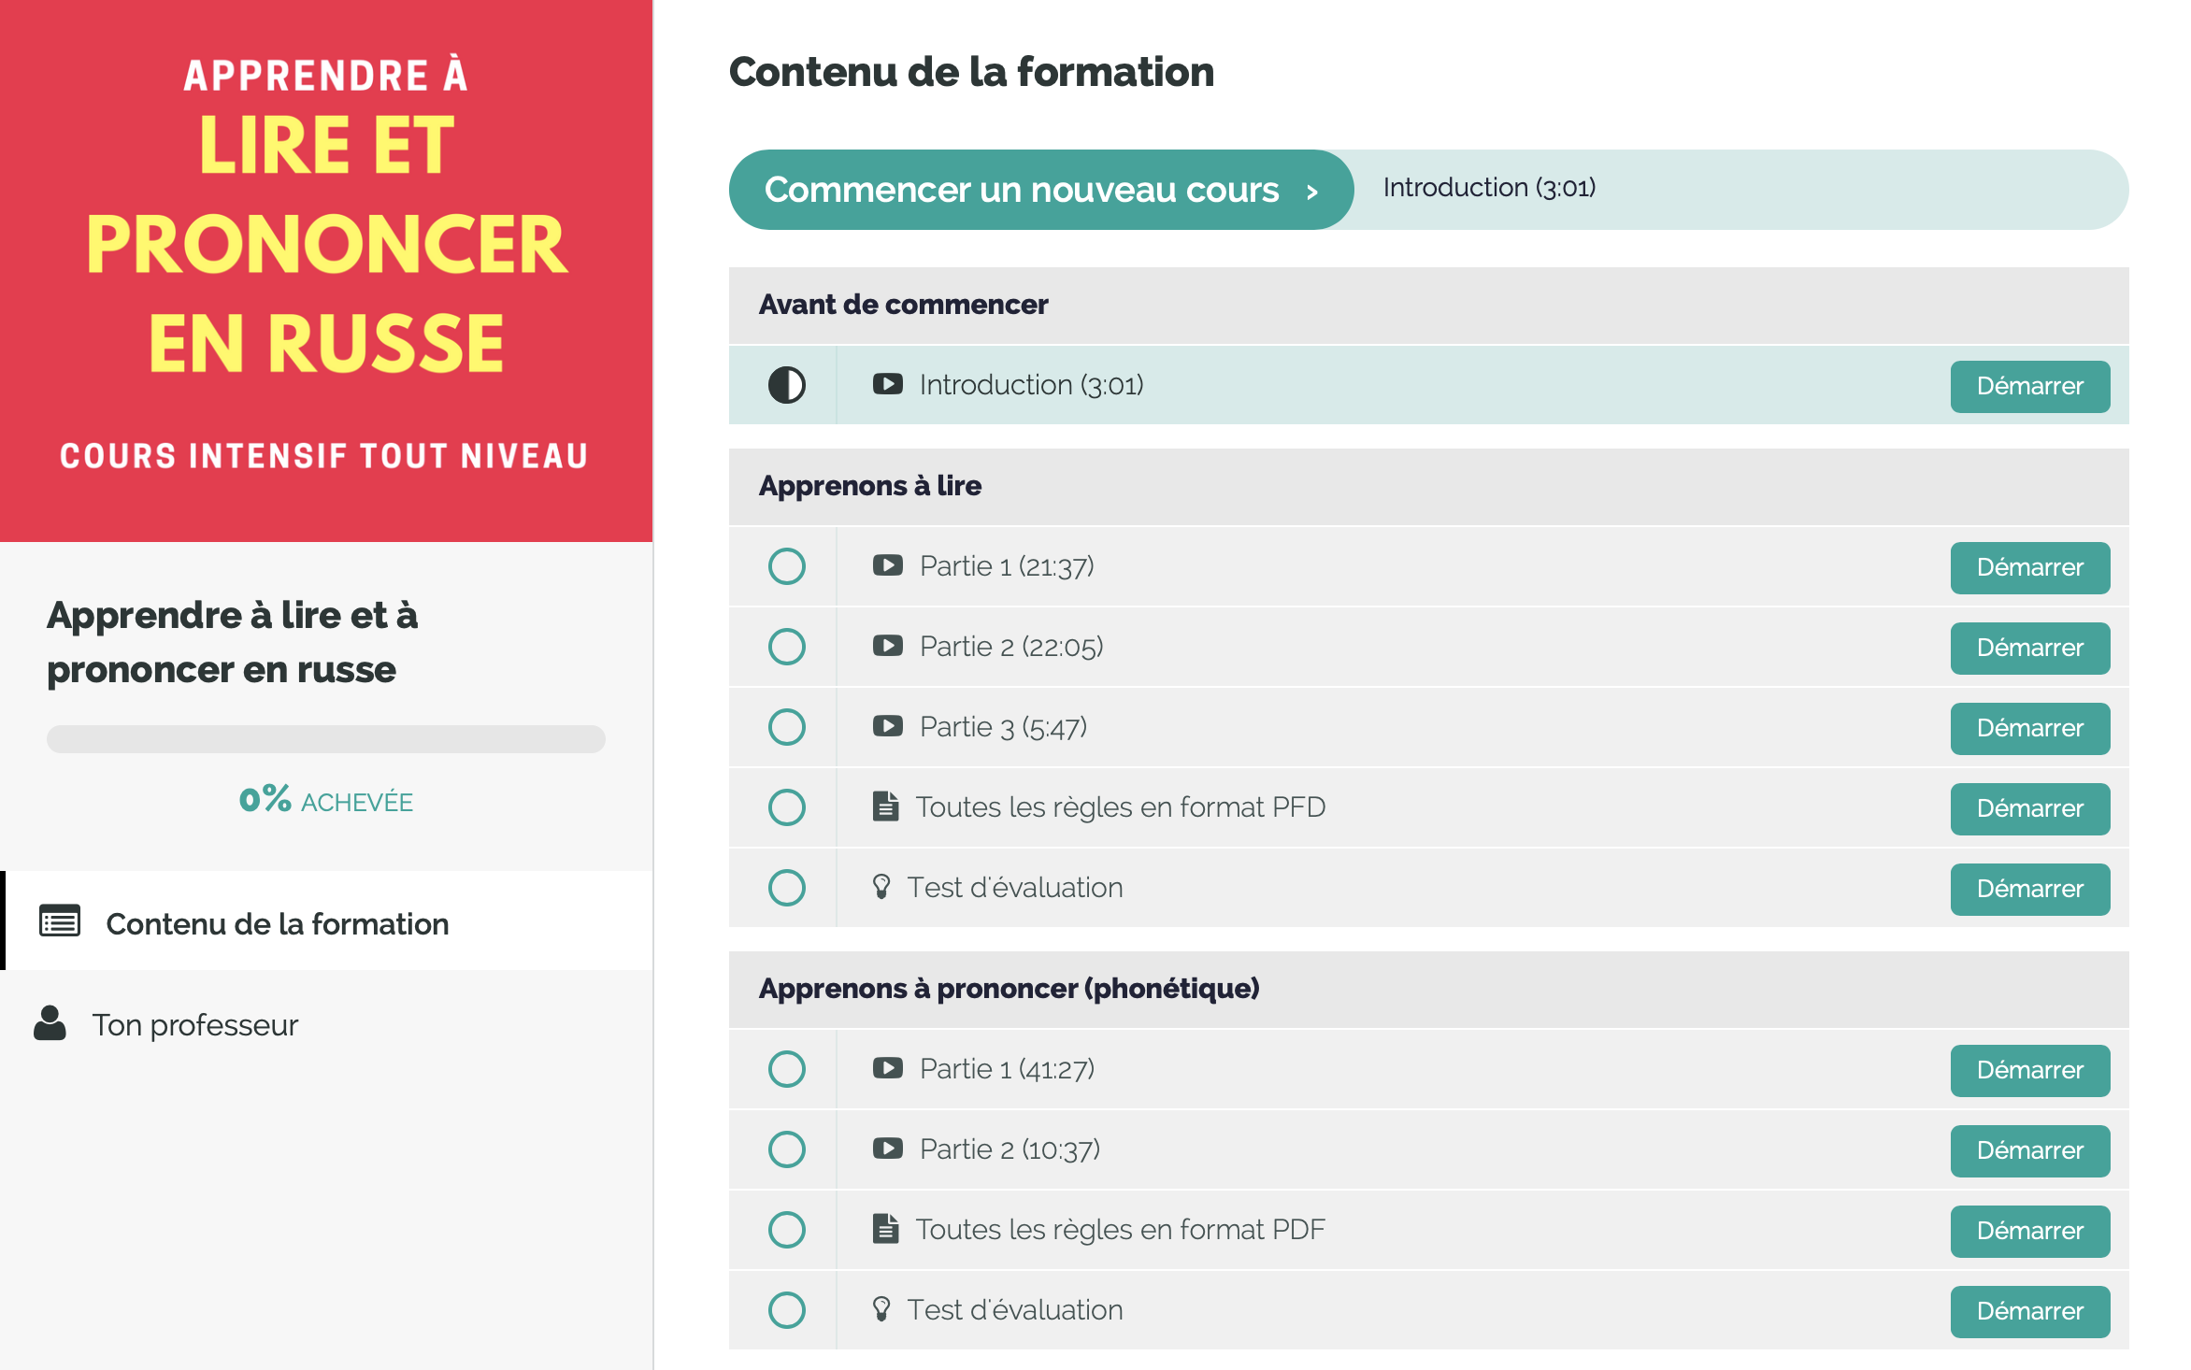Select Contenu de la formation in sidebar
Screen dimensions: 2191x1370
[x=326, y=921]
